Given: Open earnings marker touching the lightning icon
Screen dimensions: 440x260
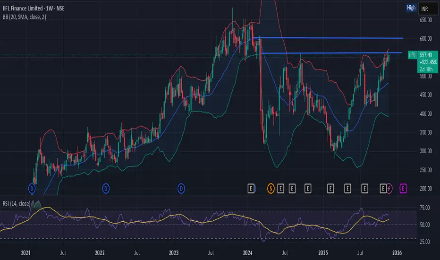Looking at the screenshot, I should (x=383, y=188).
